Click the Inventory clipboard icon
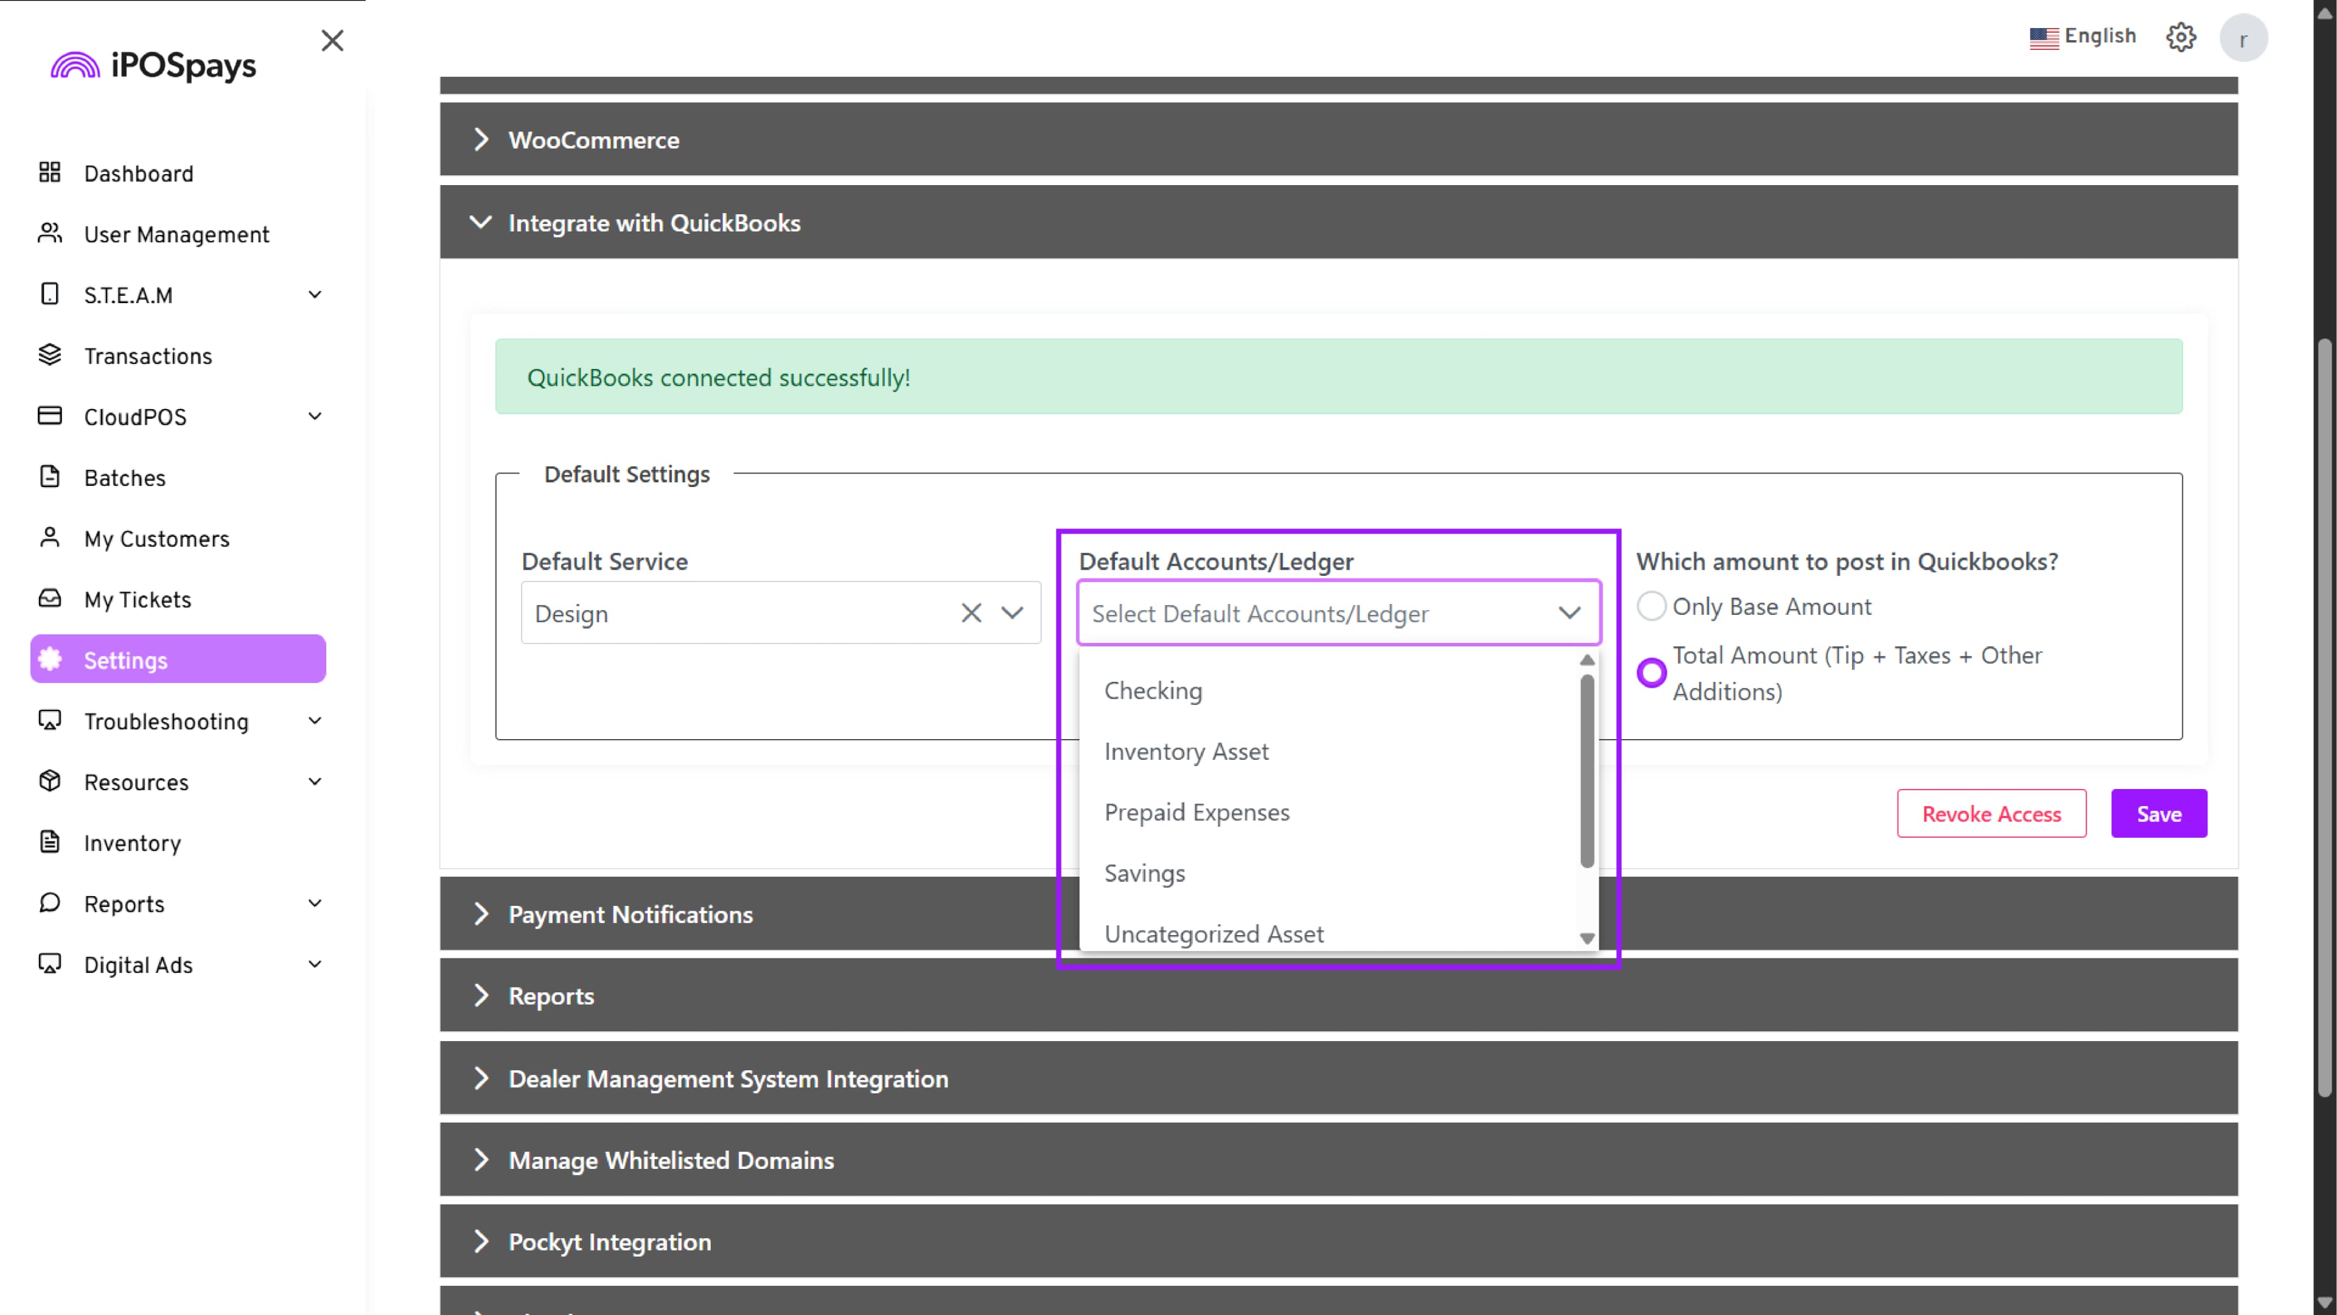This screenshot has width=2337, height=1315. 50,841
